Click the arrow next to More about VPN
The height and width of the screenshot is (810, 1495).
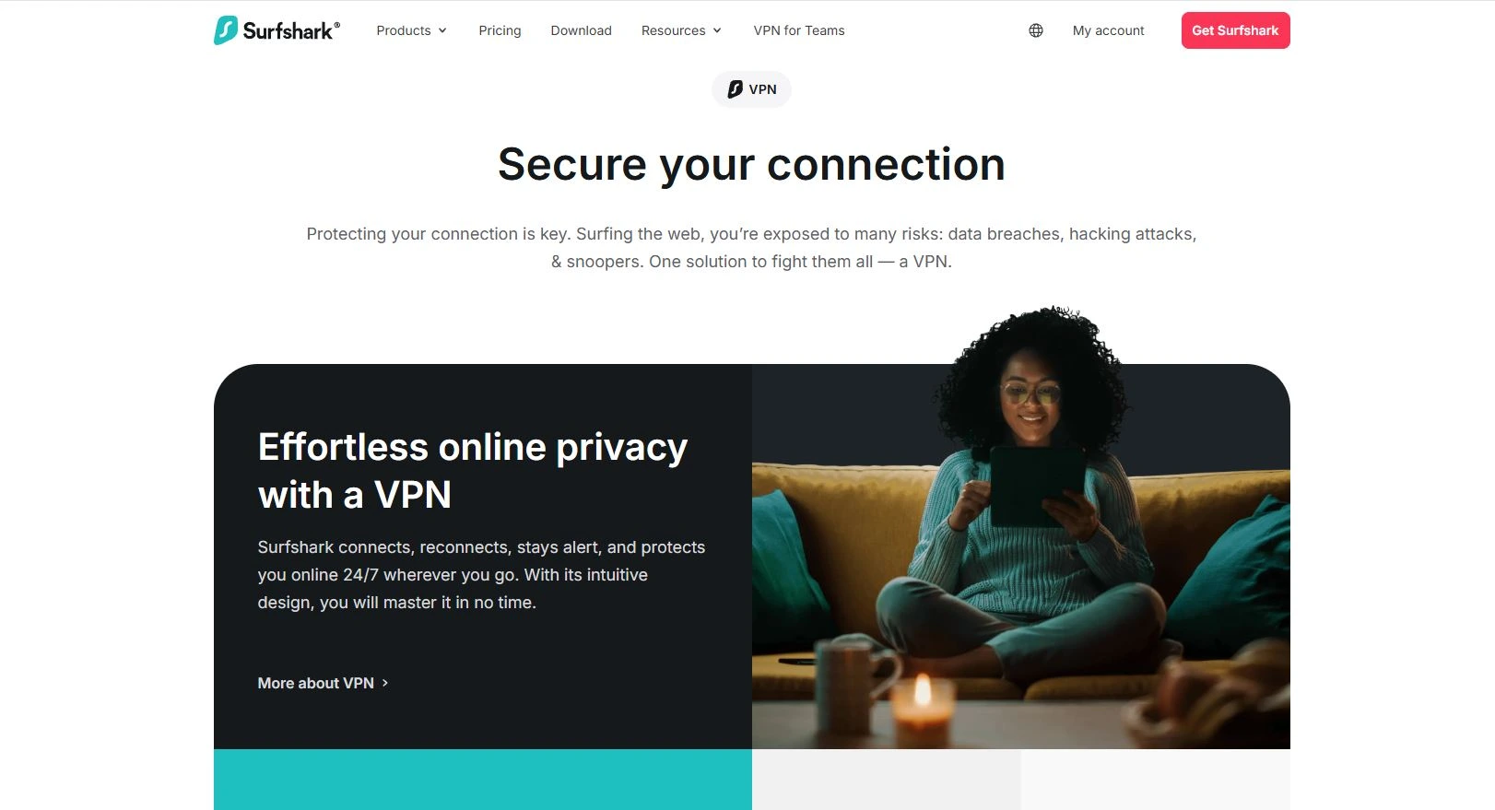[385, 683]
